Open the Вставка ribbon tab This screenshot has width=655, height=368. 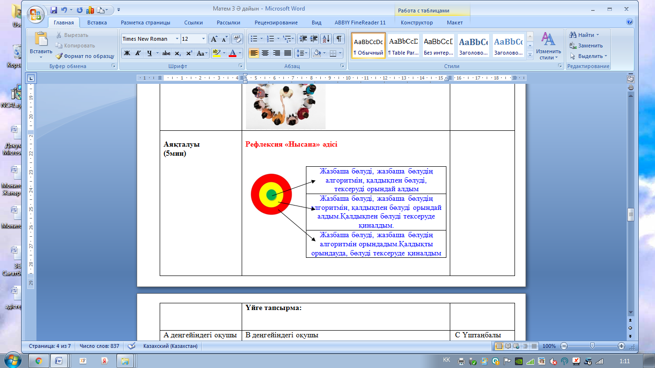pyautogui.click(x=97, y=23)
